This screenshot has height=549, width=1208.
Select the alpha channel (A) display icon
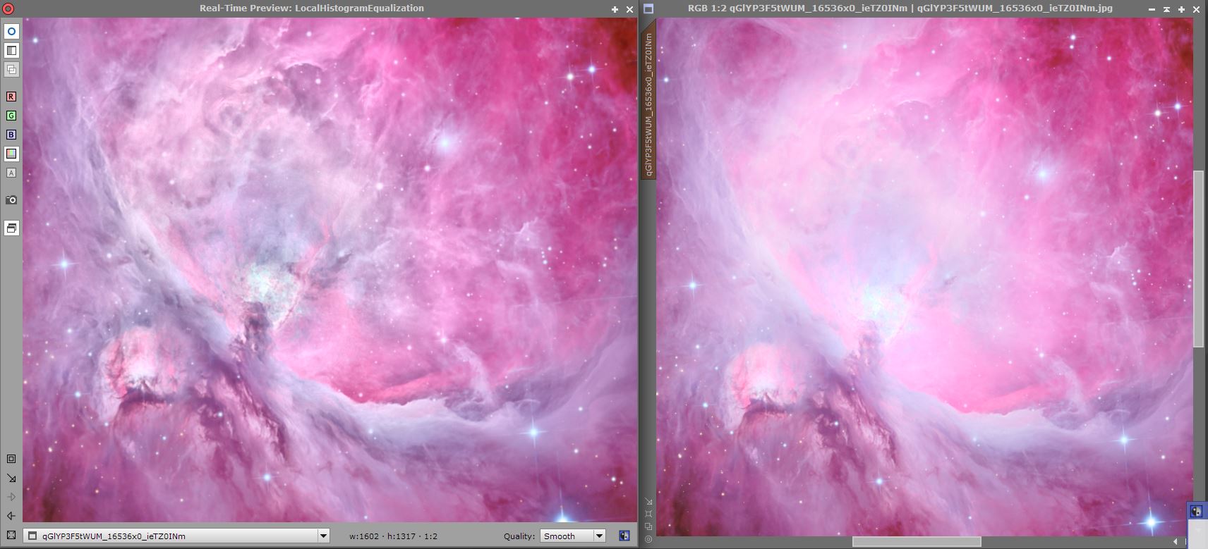click(x=11, y=173)
